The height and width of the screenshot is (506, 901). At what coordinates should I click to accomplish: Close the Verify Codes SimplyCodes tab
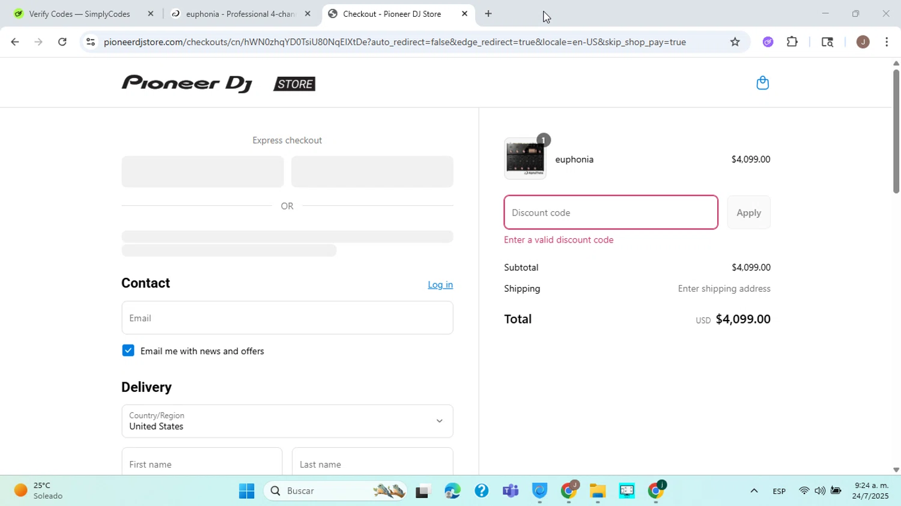pyautogui.click(x=151, y=14)
